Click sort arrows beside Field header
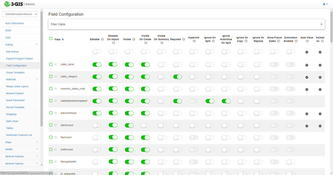333x175 pixels. (63, 40)
